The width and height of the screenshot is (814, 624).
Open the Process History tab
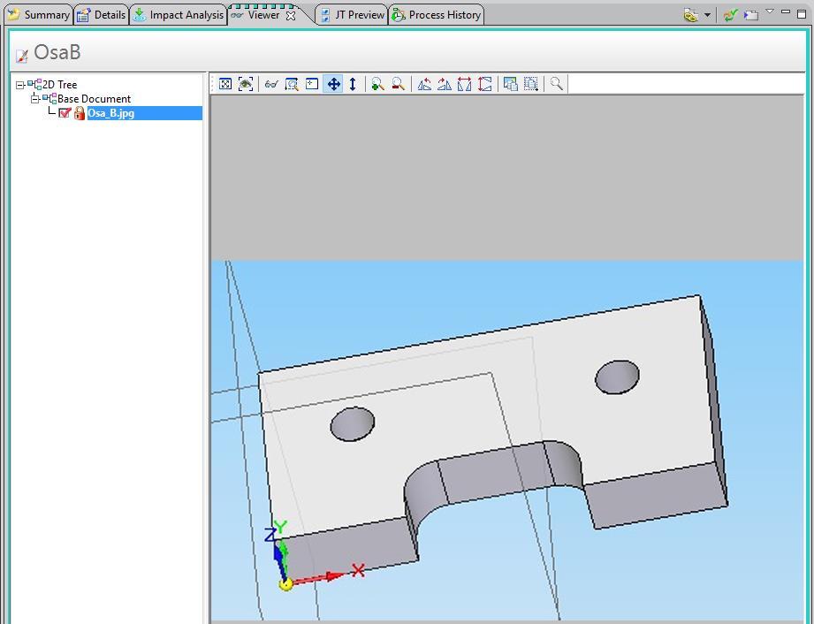click(x=437, y=15)
